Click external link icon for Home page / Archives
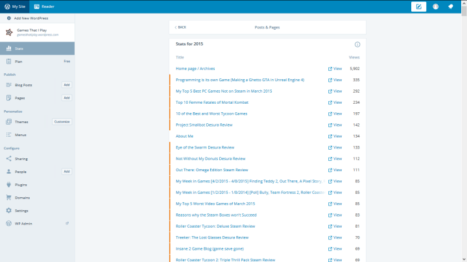This screenshot has width=467, height=262. (x=329, y=69)
